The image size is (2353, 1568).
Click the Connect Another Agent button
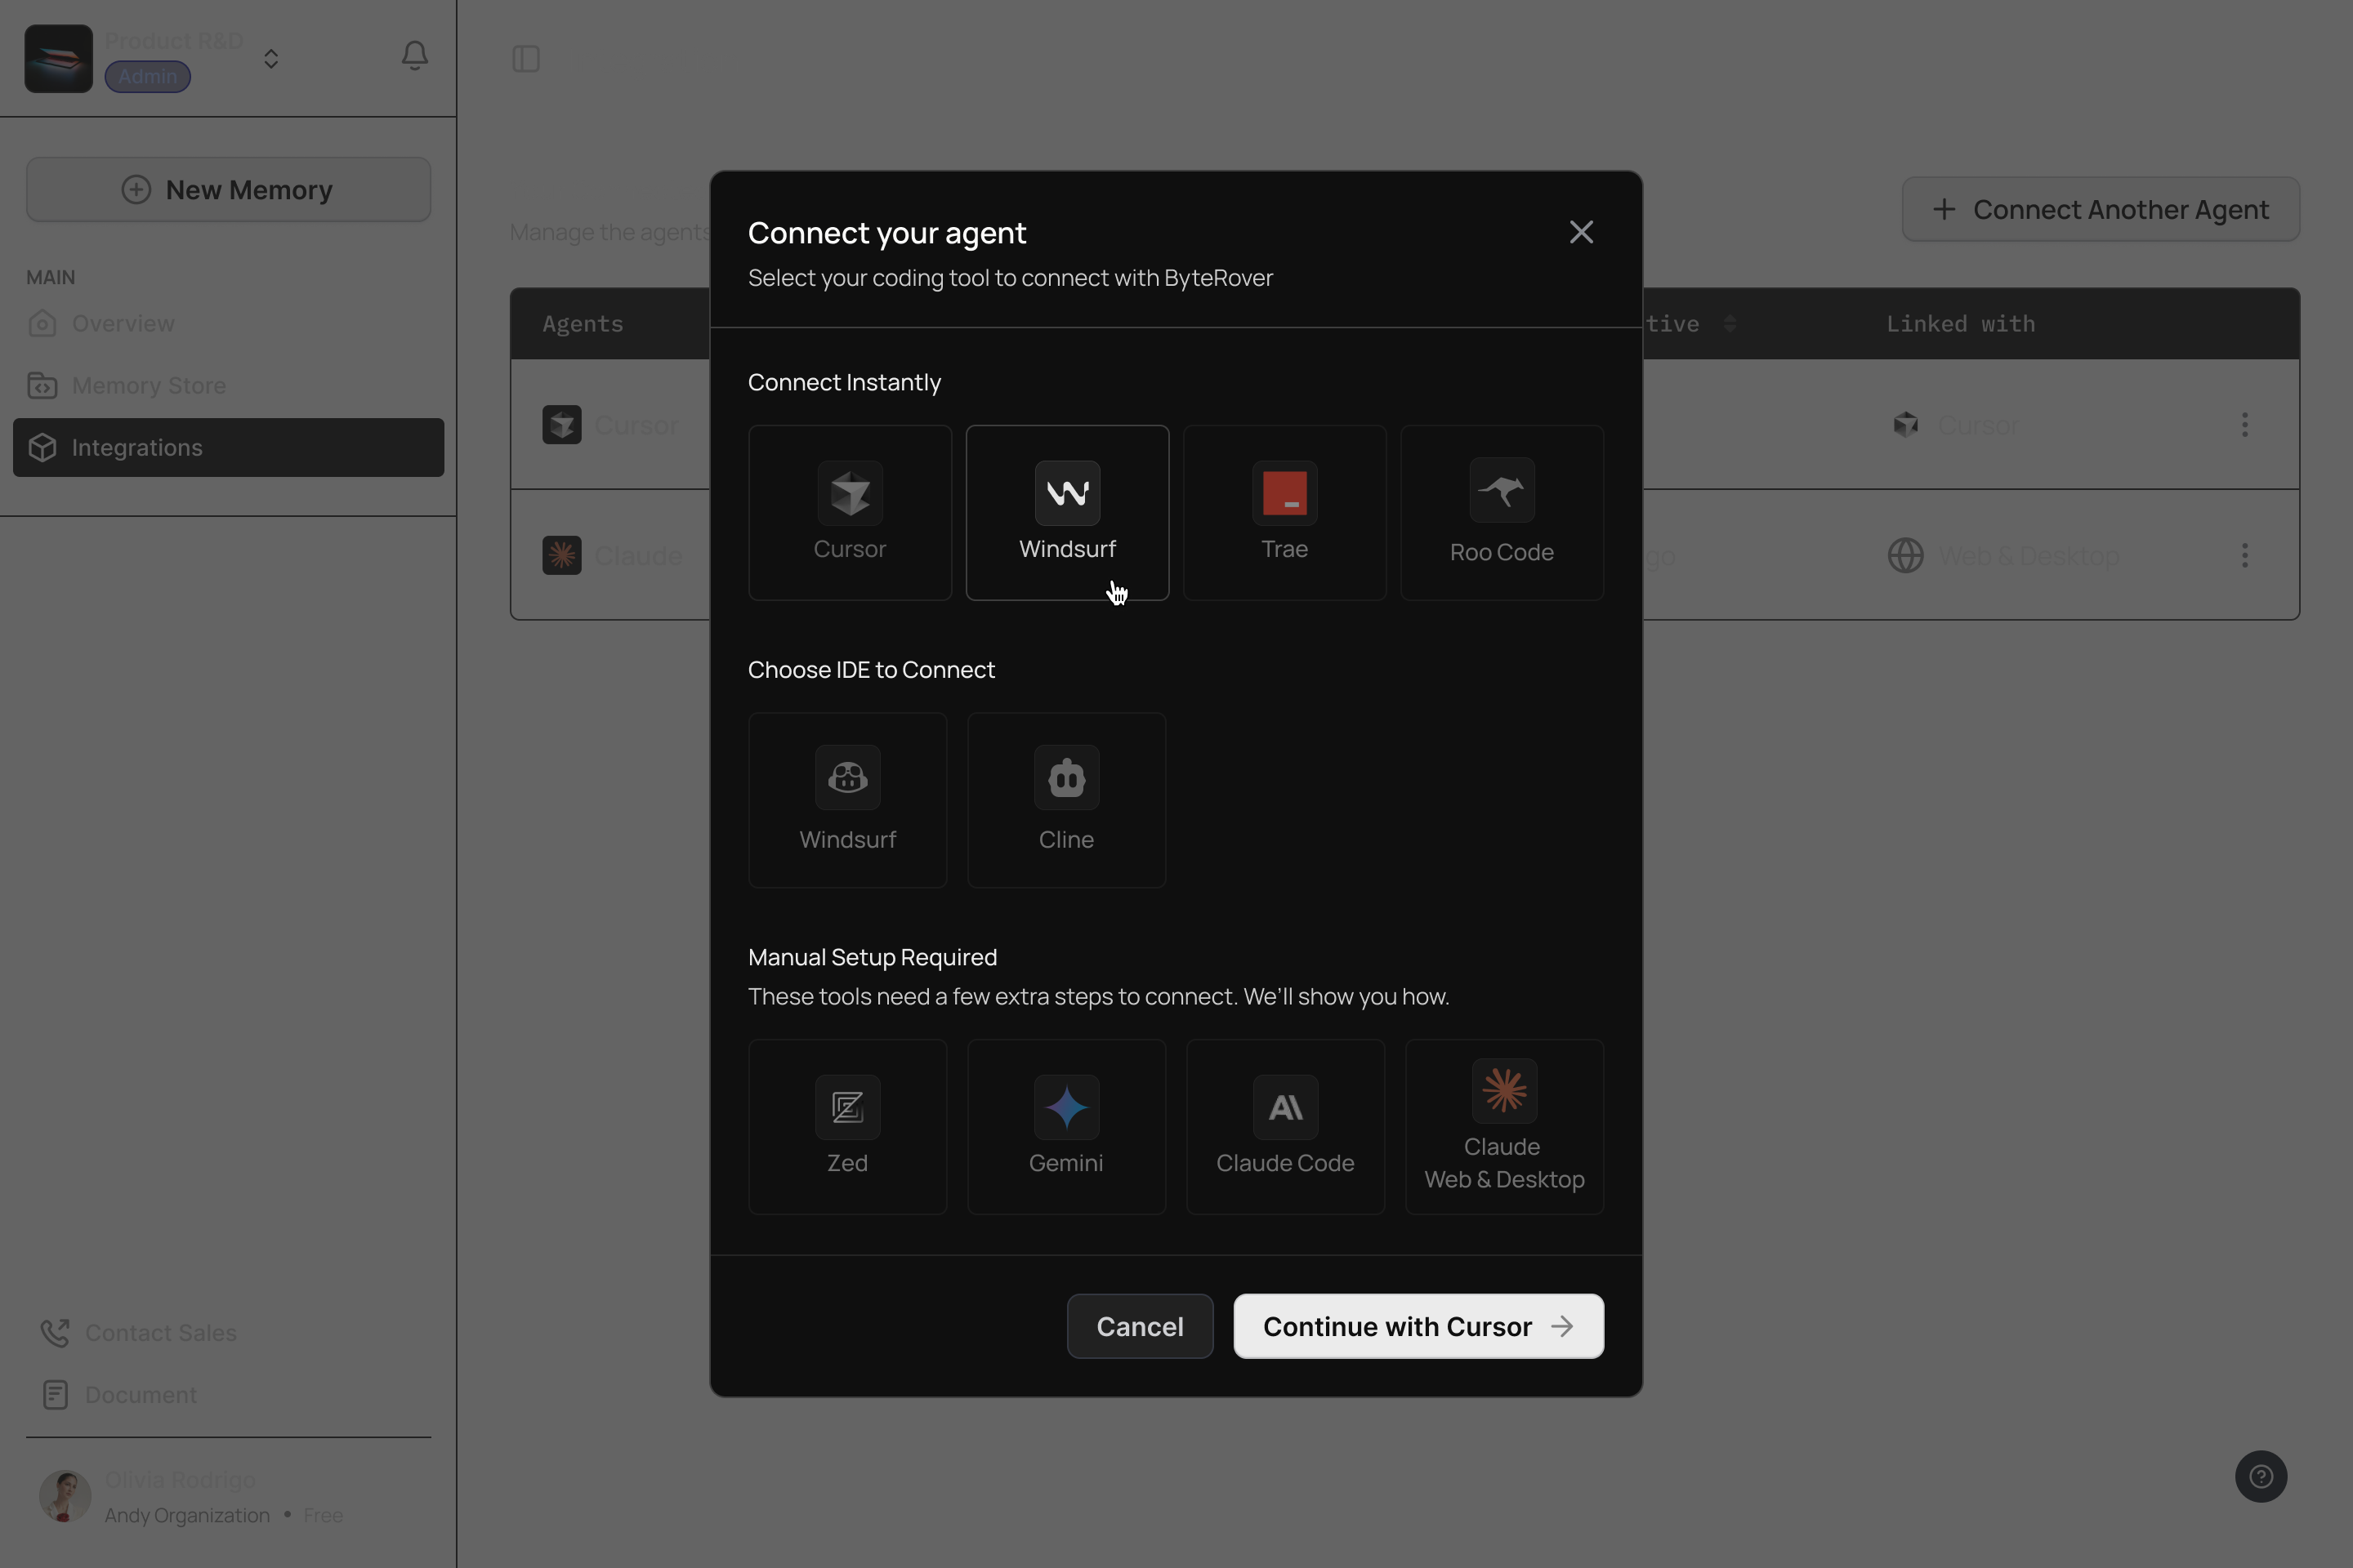(x=2099, y=208)
